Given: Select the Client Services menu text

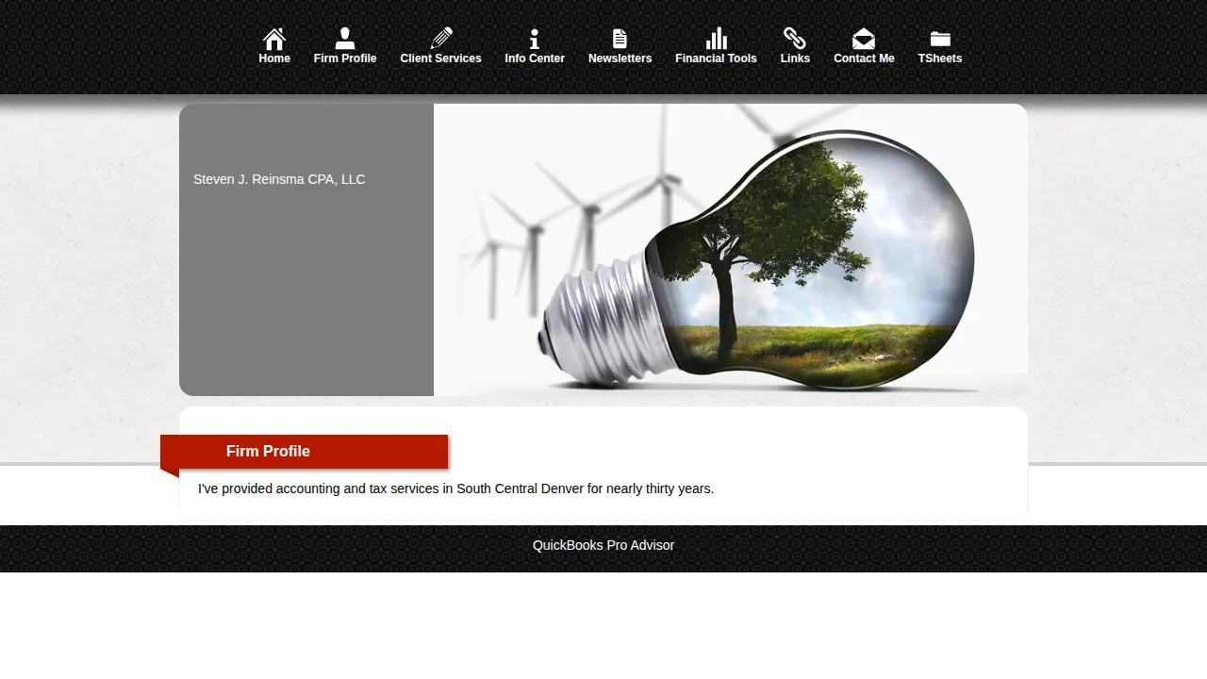Looking at the screenshot, I should point(440,58).
